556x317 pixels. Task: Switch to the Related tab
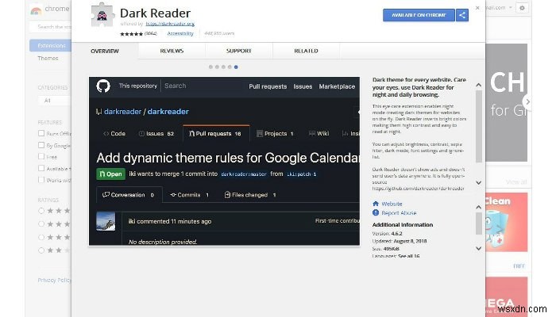tap(306, 51)
